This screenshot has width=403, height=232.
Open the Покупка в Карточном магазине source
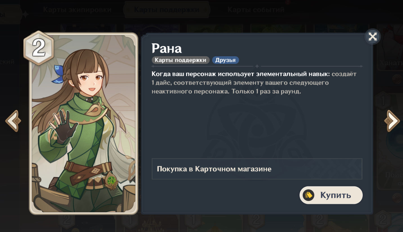pyautogui.click(x=257, y=169)
